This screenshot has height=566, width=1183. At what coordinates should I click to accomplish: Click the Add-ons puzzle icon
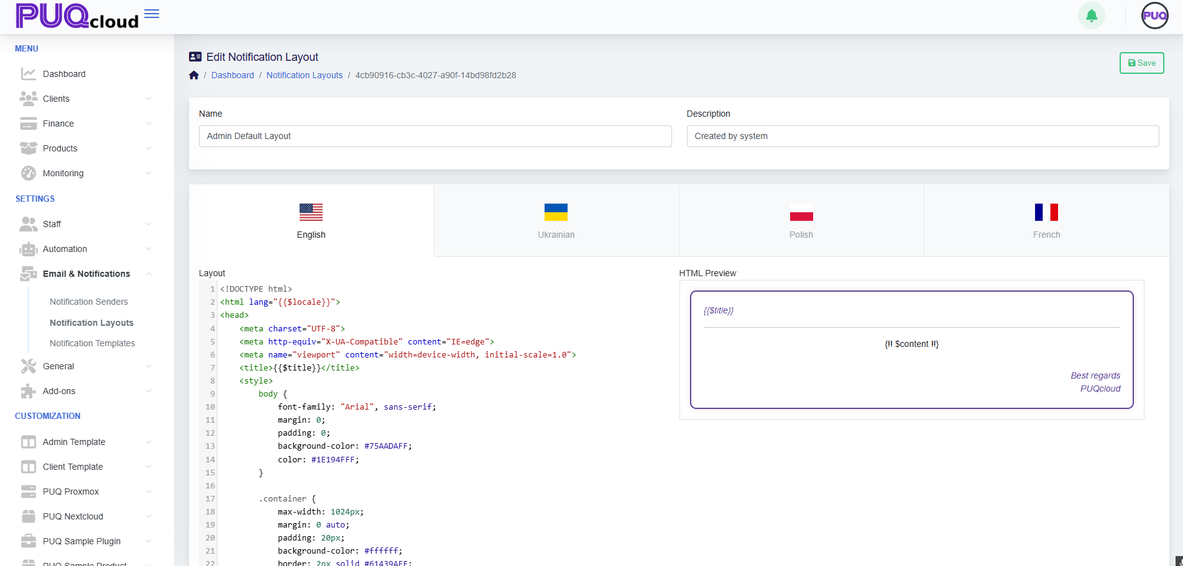(29, 391)
